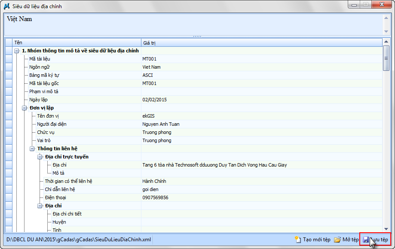Click the Việt Nam text box scroll-down arrow

point(386,31)
